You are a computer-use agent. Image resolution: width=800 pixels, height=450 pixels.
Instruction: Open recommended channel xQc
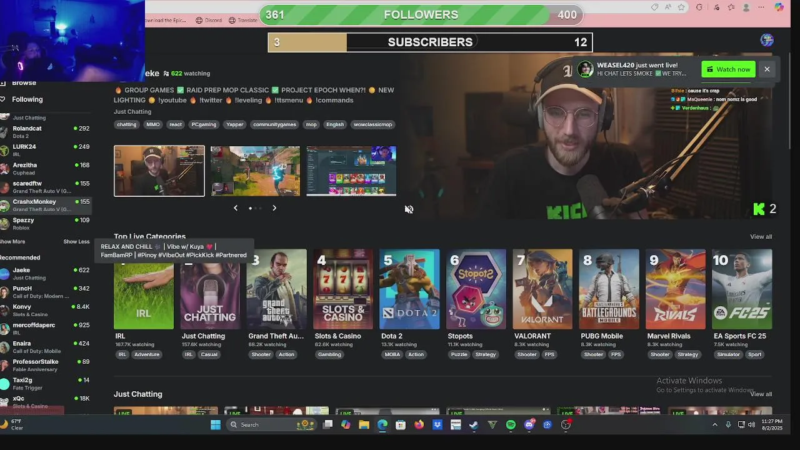(45, 402)
